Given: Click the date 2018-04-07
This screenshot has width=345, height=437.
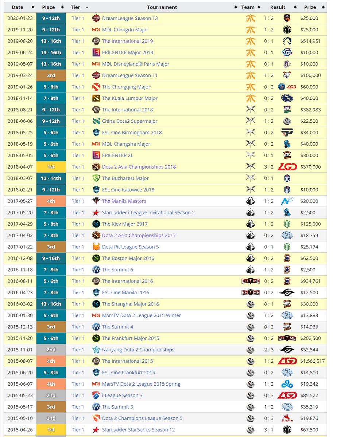Looking at the screenshot, I should 20,167.
